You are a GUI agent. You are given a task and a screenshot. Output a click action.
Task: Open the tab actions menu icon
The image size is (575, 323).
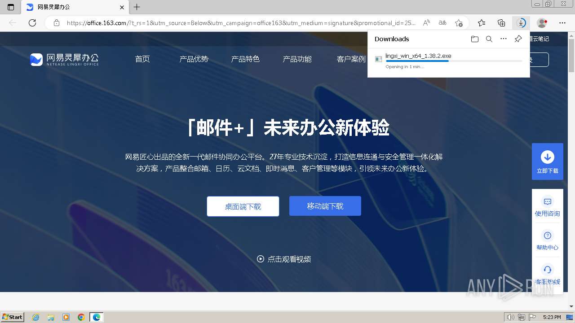[x=11, y=7]
